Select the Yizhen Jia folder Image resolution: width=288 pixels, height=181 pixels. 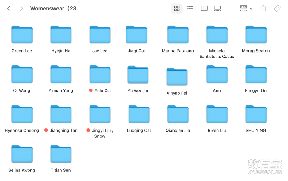point(138,75)
